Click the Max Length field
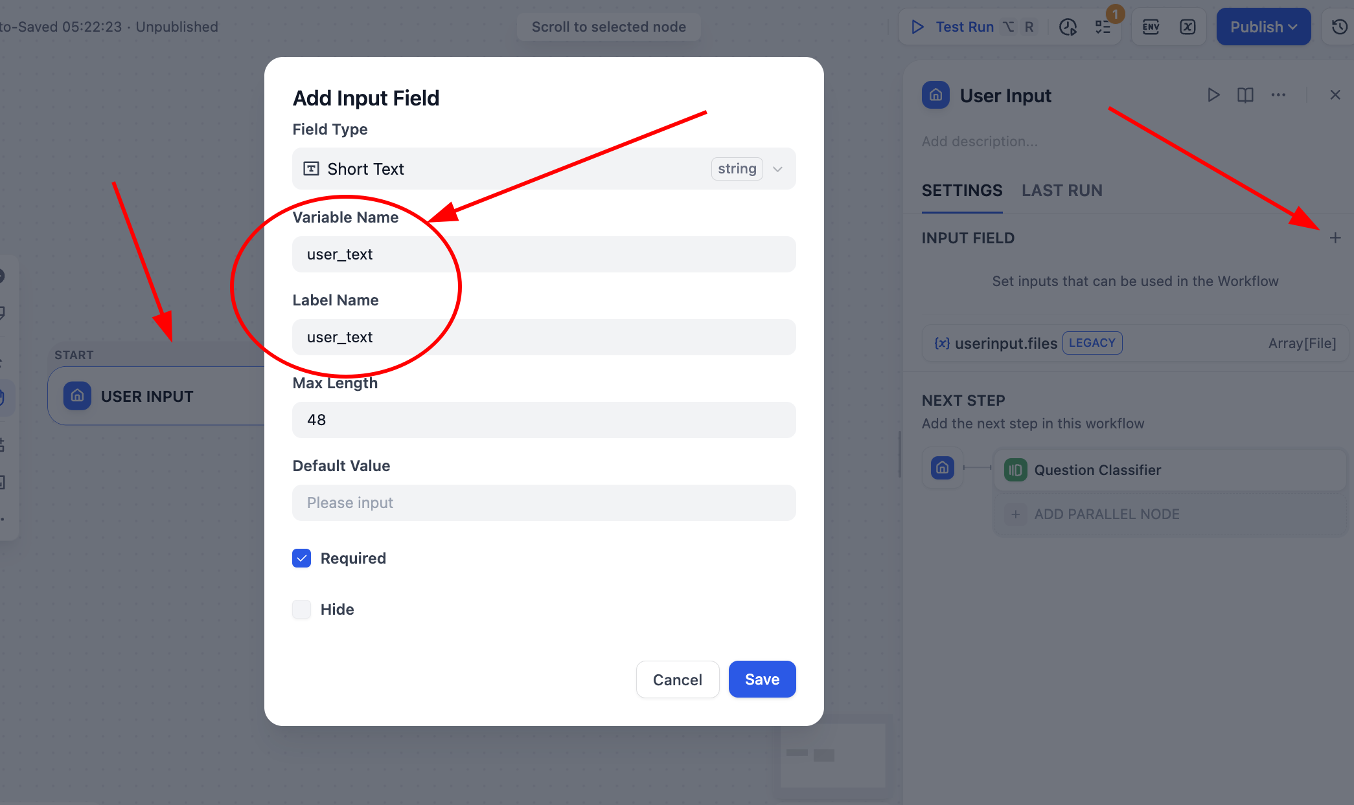 pos(544,420)
